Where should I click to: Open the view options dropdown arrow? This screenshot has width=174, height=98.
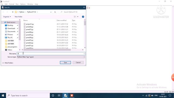coord(78,17)
